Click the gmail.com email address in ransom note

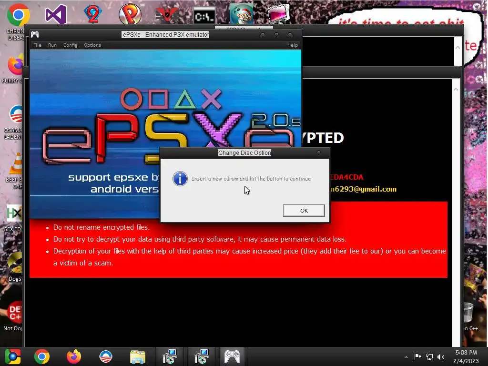(x=363, y=189)
